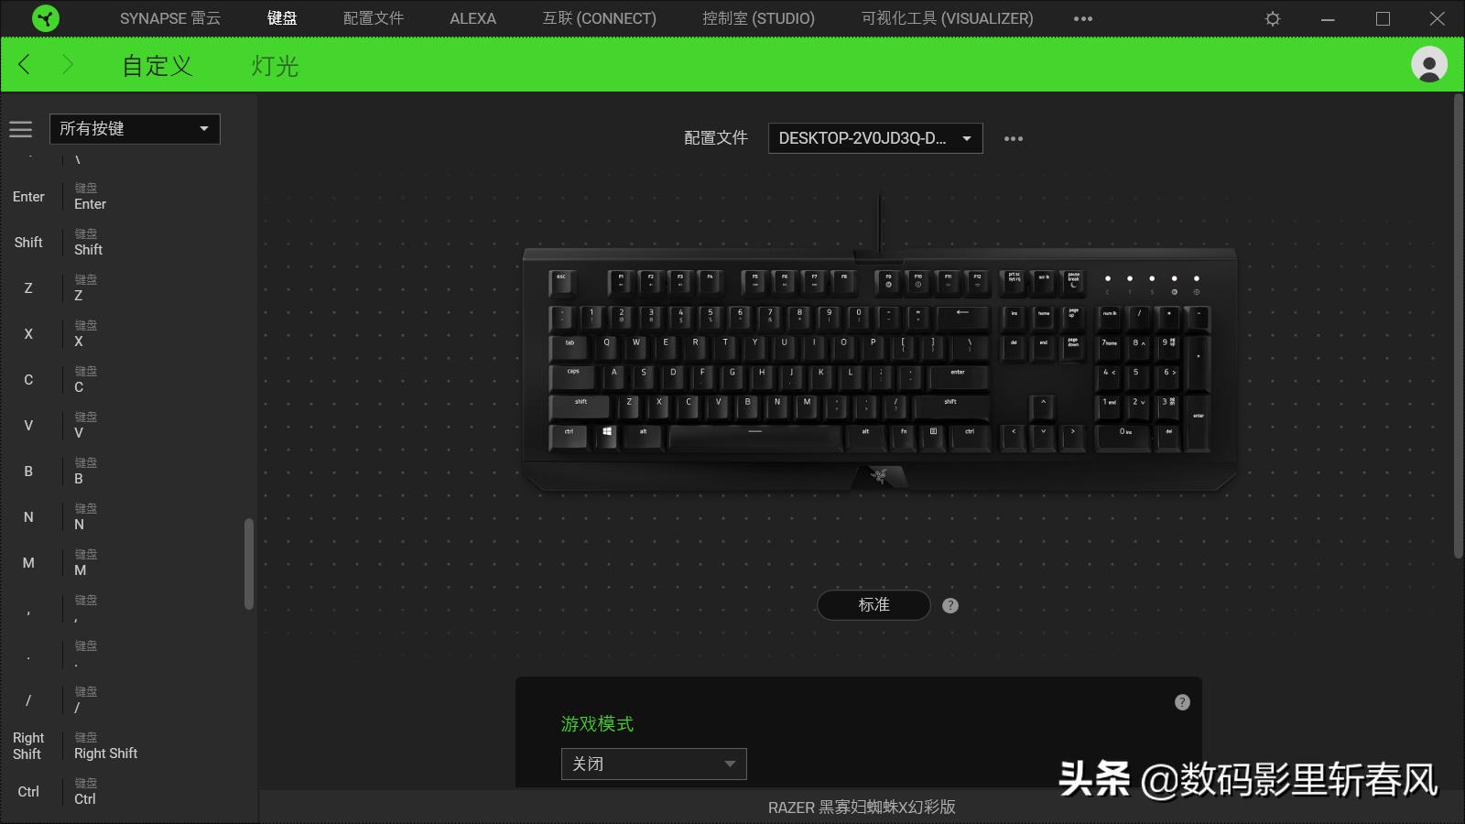The height and width of the screenshot is (824, 1465).
Task: Select the spacebar on keyboard image
Action: click(755, 436)
